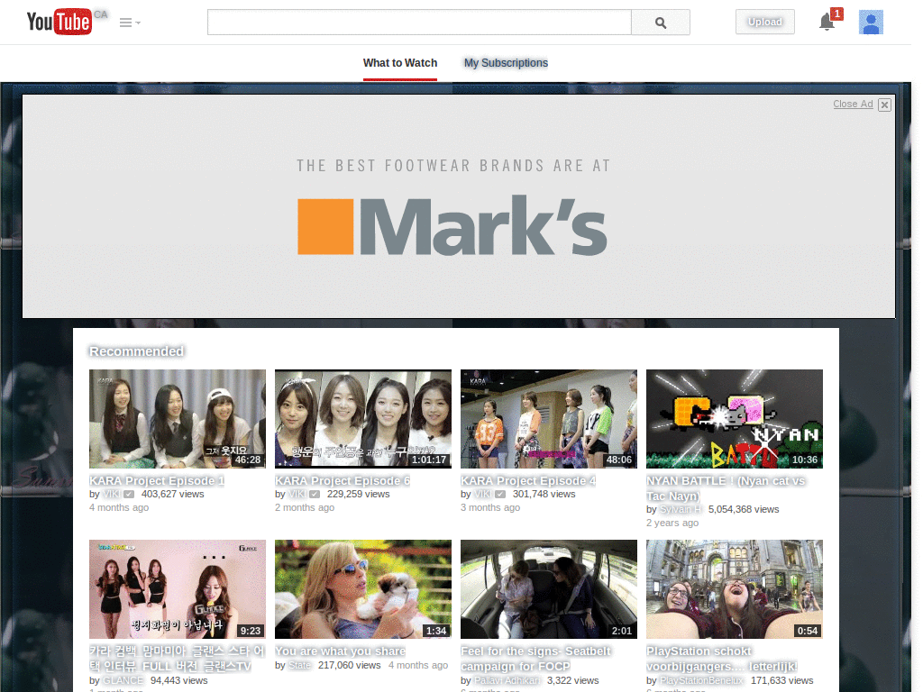This screenshot has width=923, height=692.
Task: Click Feel for the signs Seatbelt title
Action: [535, 659]
